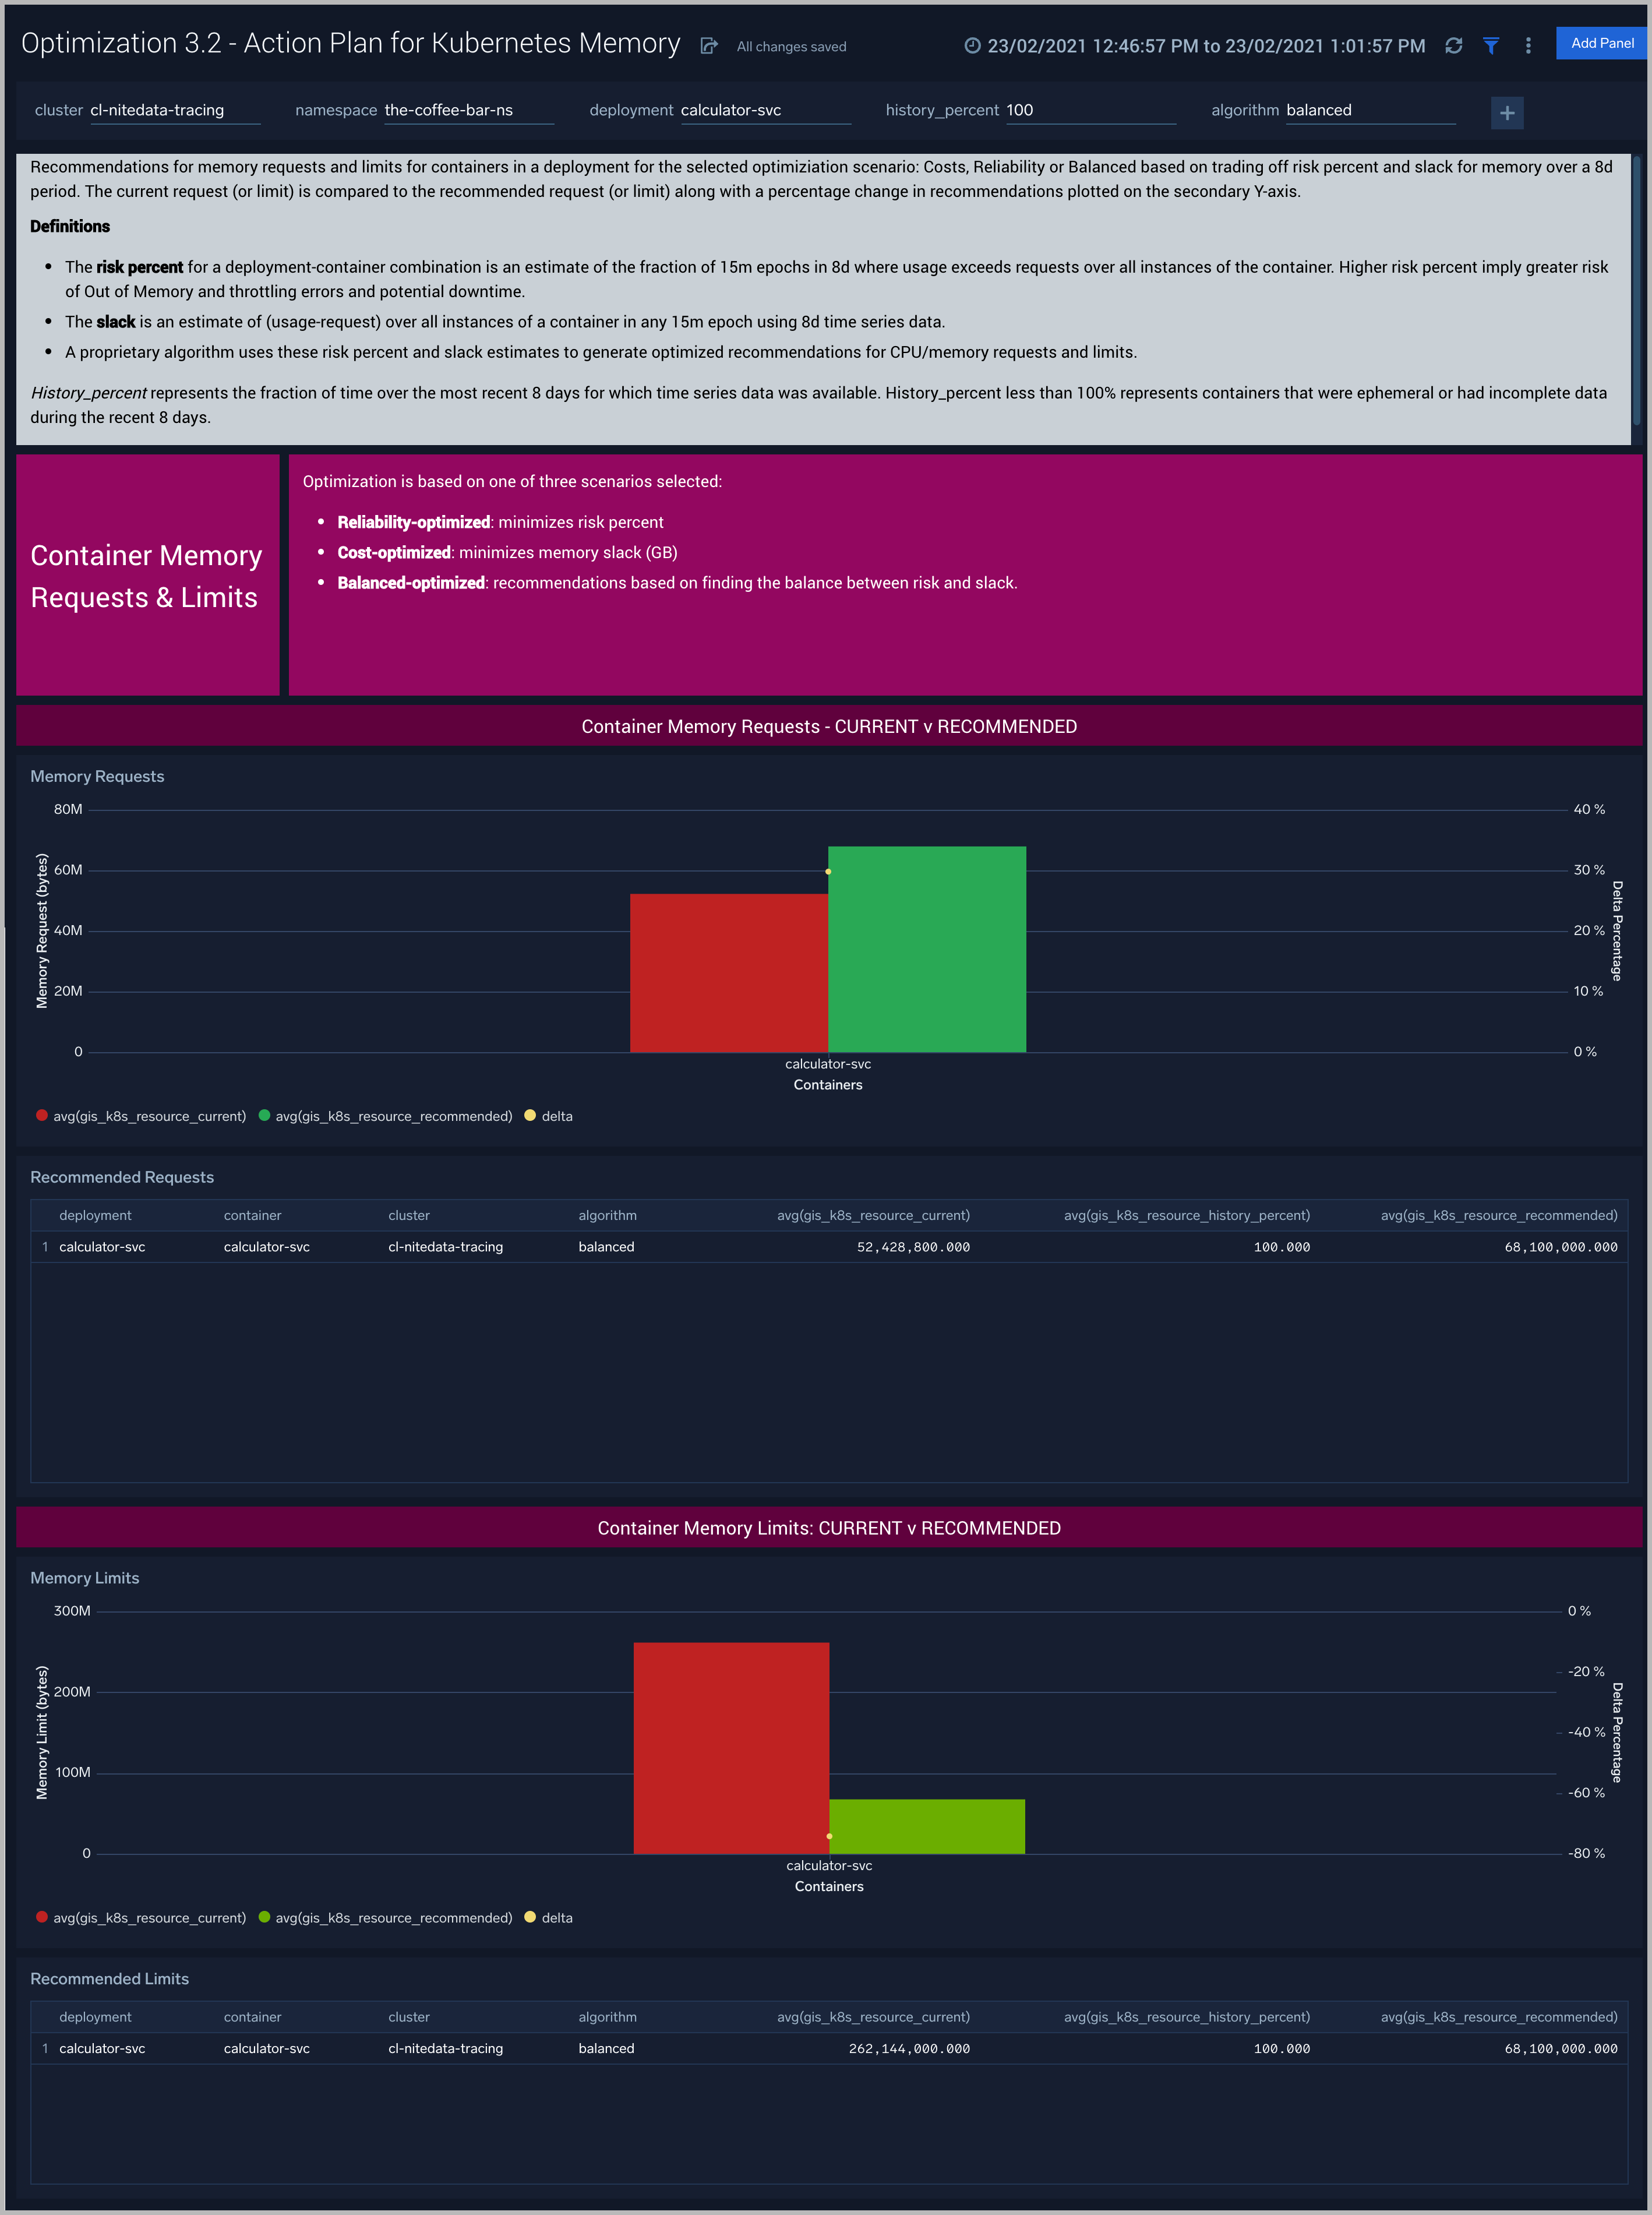Refresh the dashboard data
Image resolution: width=1652 pixels, height=2215 pixels.
tap(1453, 46)
